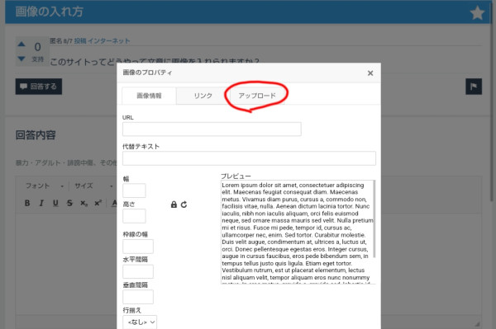This screenshot has height=329, width=496.
Task: Toggle bold formatting in the editor
Action: (x=27, y=203)
